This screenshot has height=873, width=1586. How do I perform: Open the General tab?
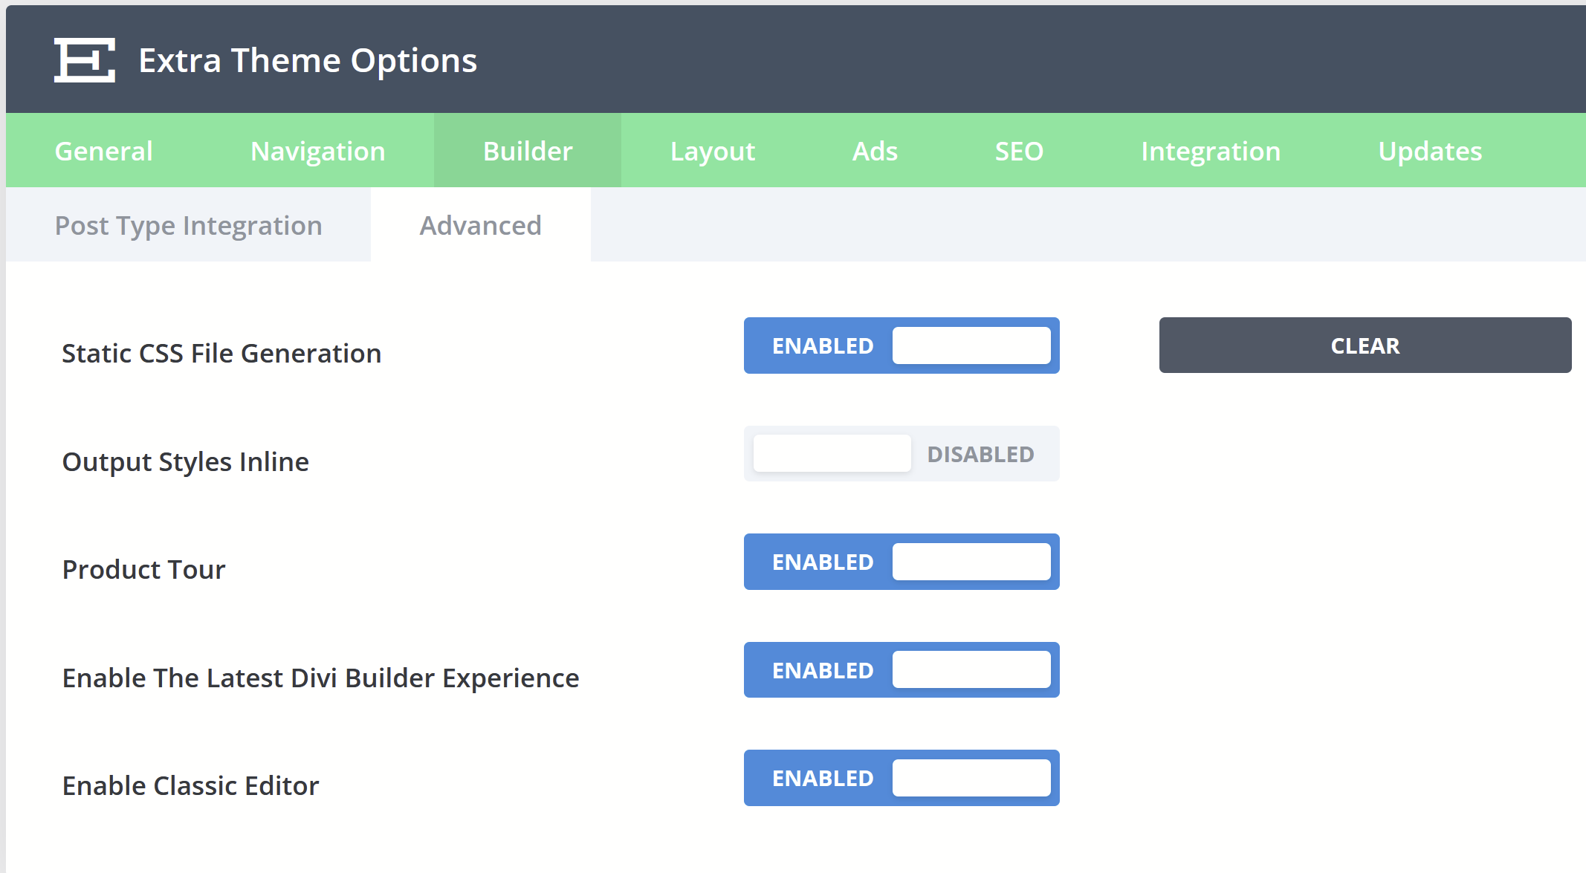tap(103, 151)
